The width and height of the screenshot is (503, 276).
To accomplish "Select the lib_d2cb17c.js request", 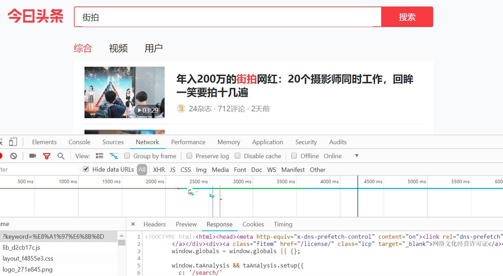I will click(x=59, y=248).
